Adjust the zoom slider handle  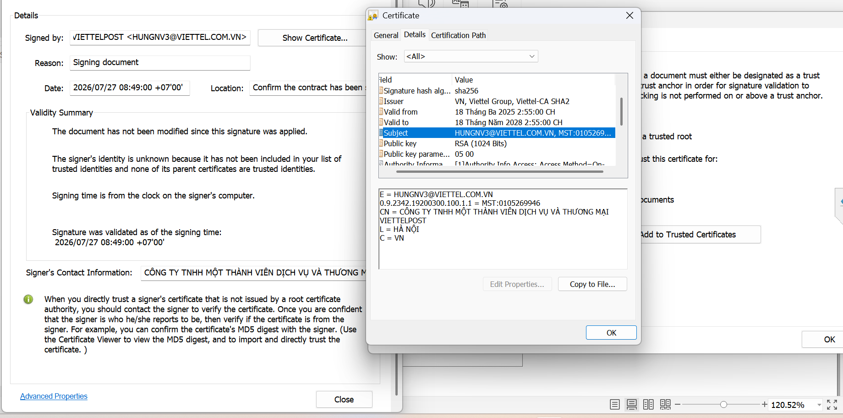tap(723, 404)
